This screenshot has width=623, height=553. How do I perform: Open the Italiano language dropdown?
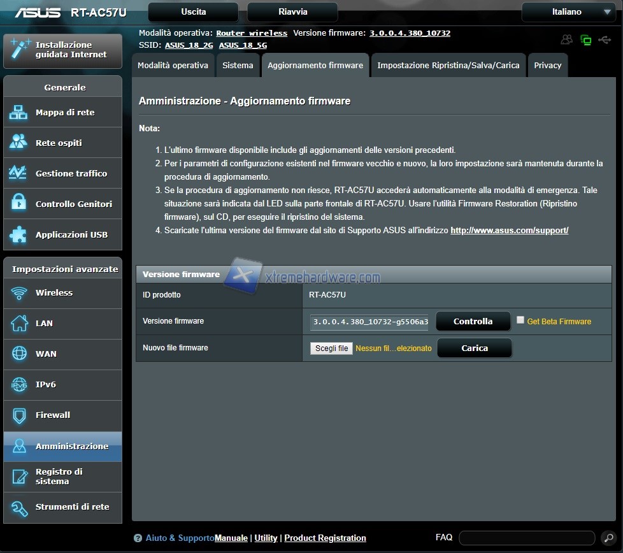568,12
